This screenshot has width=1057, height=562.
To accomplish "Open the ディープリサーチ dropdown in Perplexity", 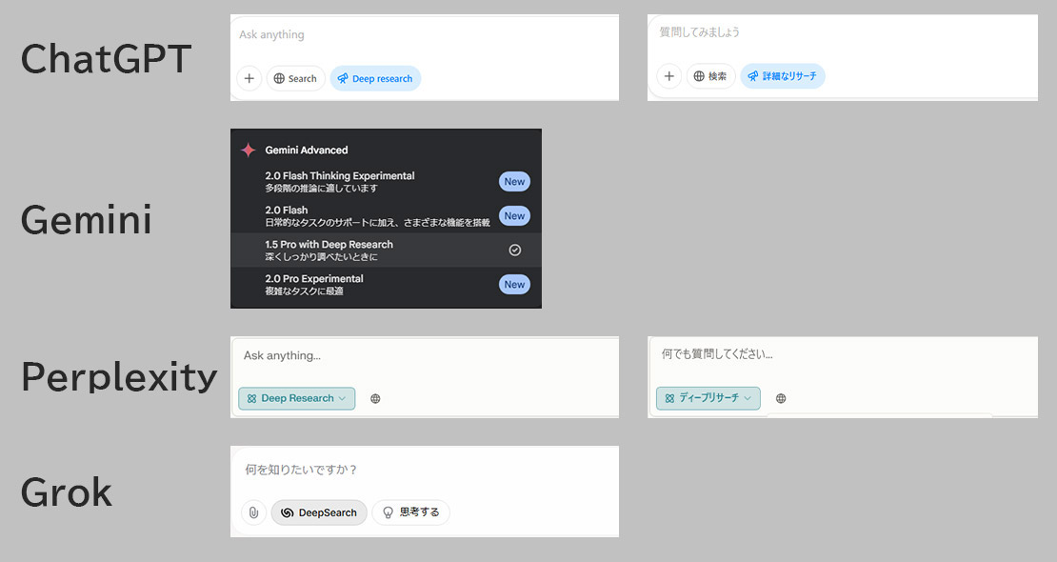I will (x=708, y=398).
